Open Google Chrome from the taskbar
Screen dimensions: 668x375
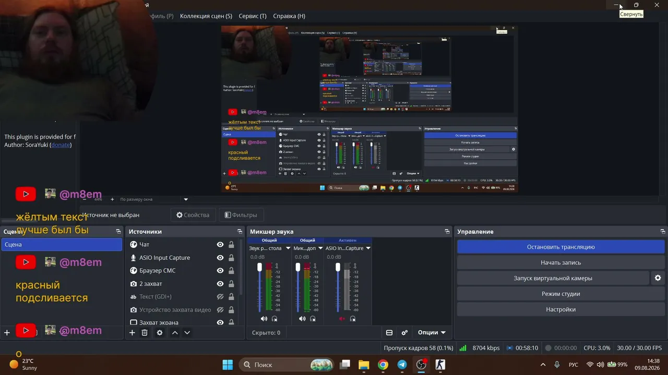(383, 365)
